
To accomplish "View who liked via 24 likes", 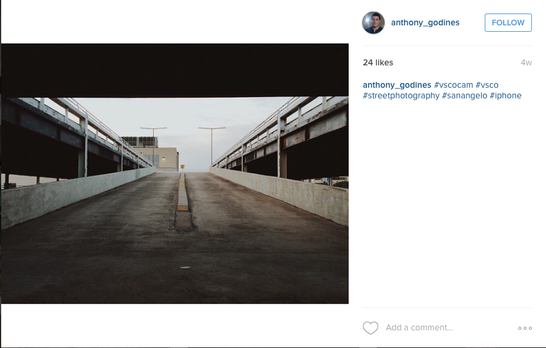I will 378,63.
